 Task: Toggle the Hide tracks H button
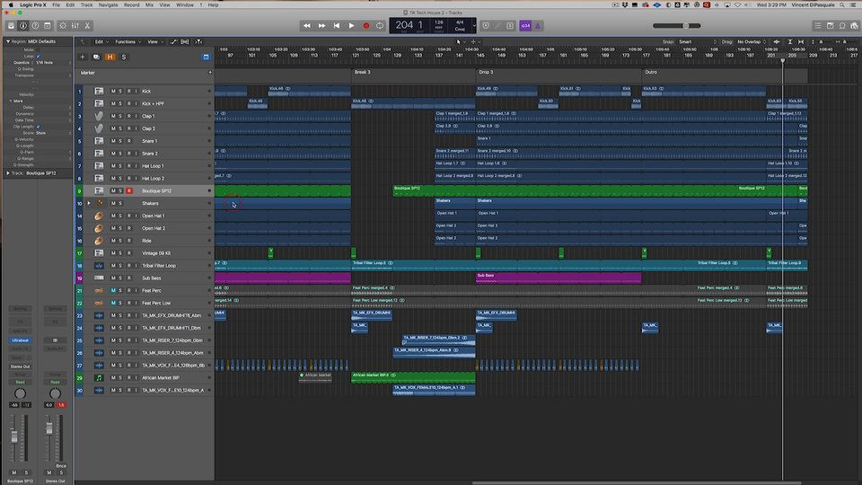coord(110,57)
